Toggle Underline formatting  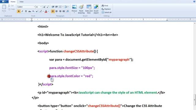pos(26,11)
